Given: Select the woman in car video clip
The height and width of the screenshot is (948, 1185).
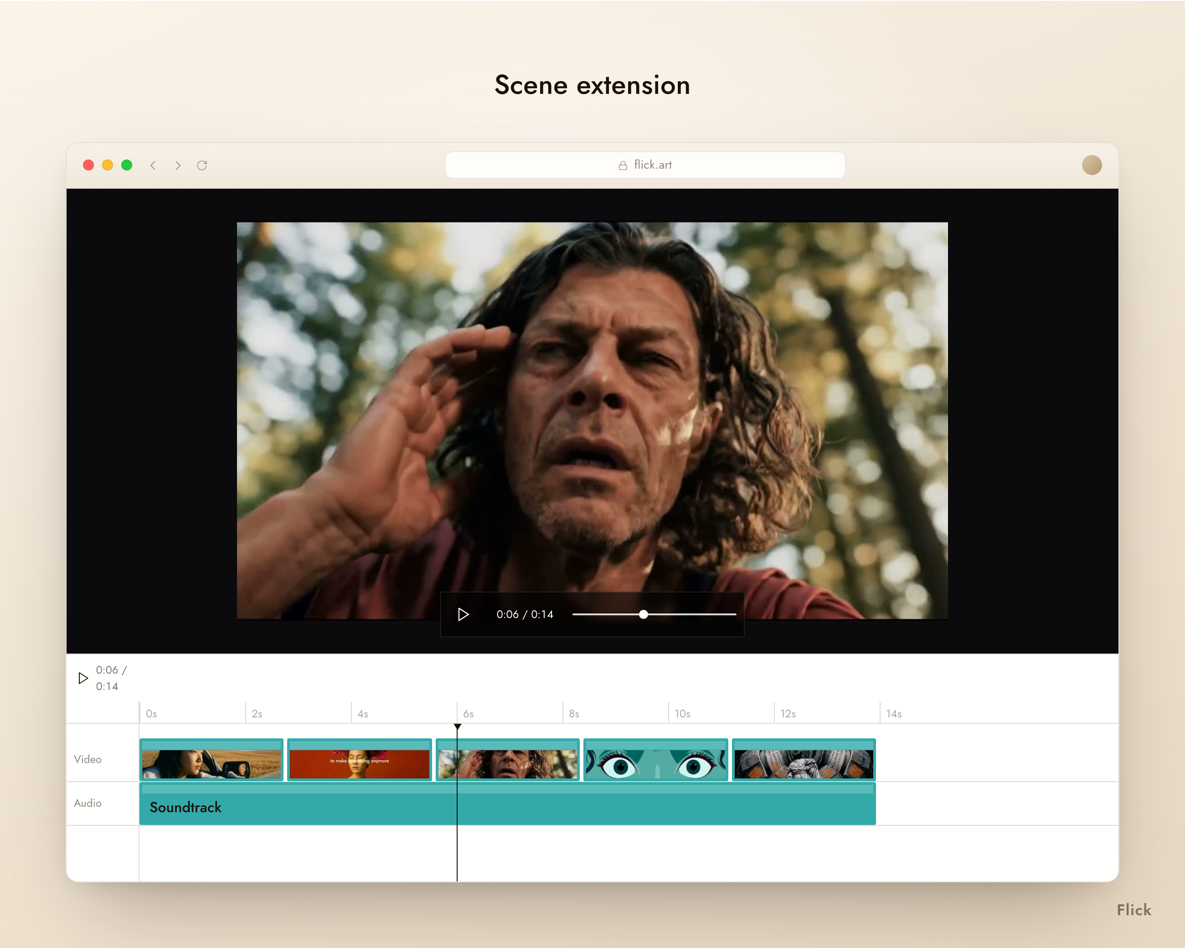Looking at the screenshot, I should 211,759.
